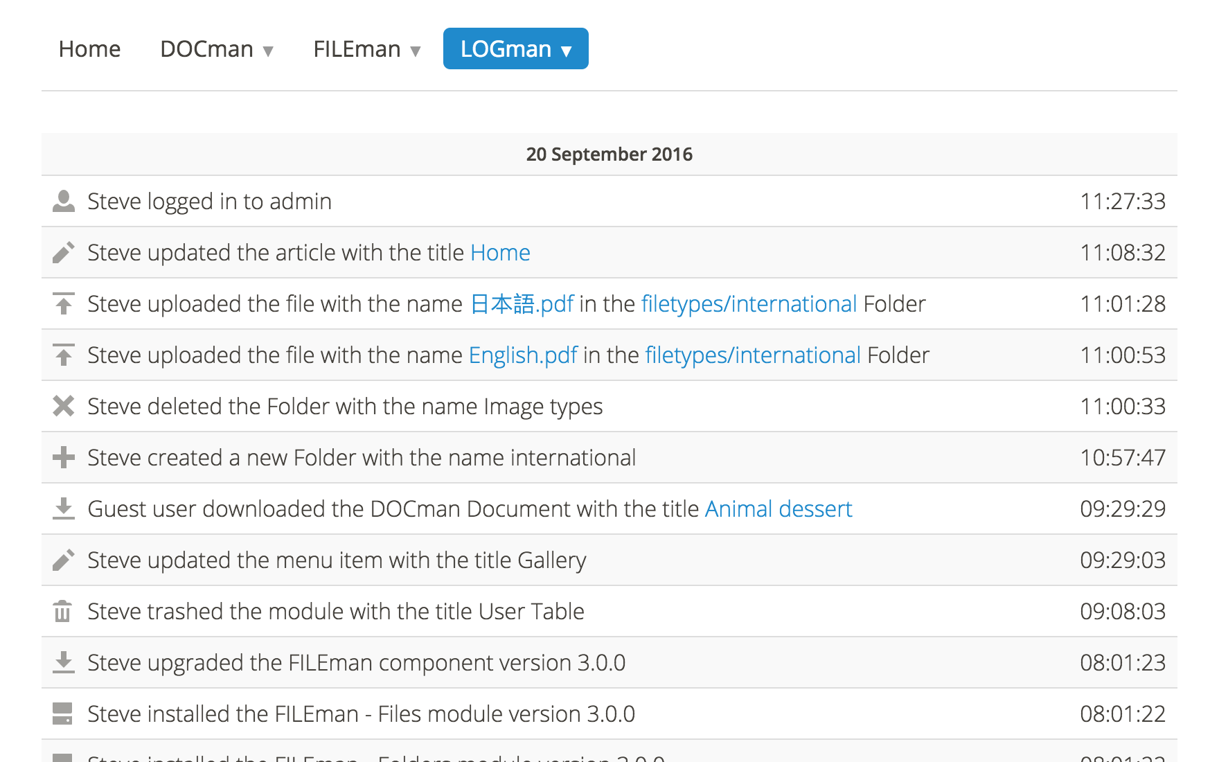Click the pencil icon beside article Home update
The height and width of the screenshot is (762, 1219).
[63, 253]
